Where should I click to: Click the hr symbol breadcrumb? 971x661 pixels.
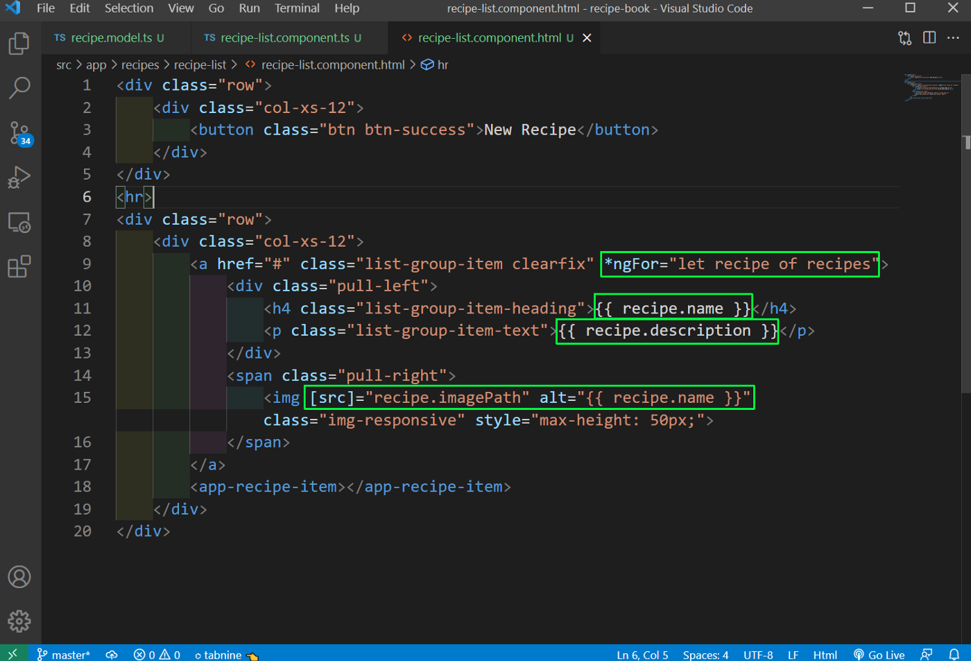coord(435,65)
